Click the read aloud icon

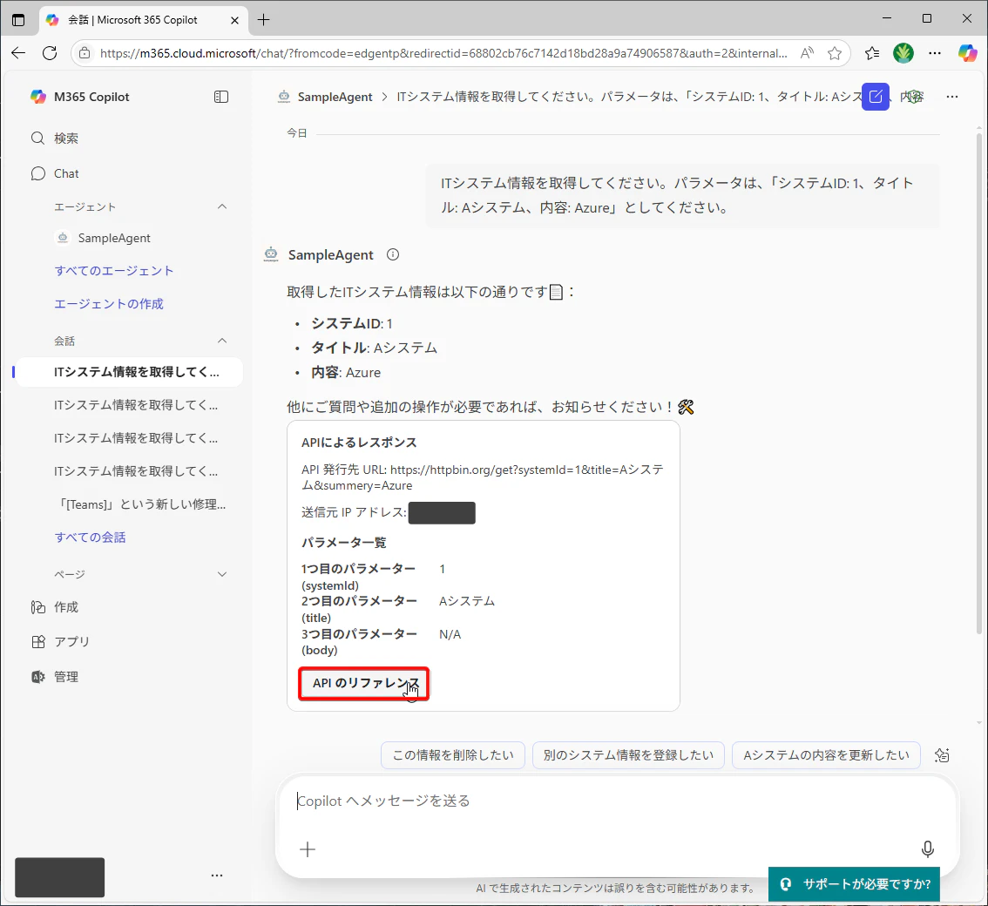pos(807,53)
